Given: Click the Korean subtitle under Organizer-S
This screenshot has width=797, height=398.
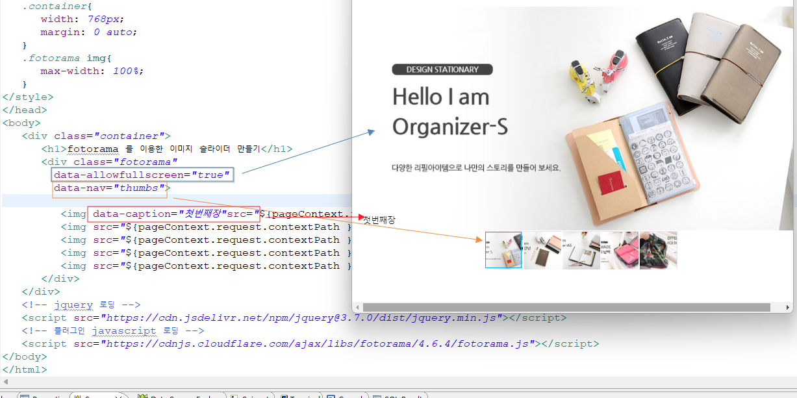Looking at the screenshot, I should tap(476, 168).
